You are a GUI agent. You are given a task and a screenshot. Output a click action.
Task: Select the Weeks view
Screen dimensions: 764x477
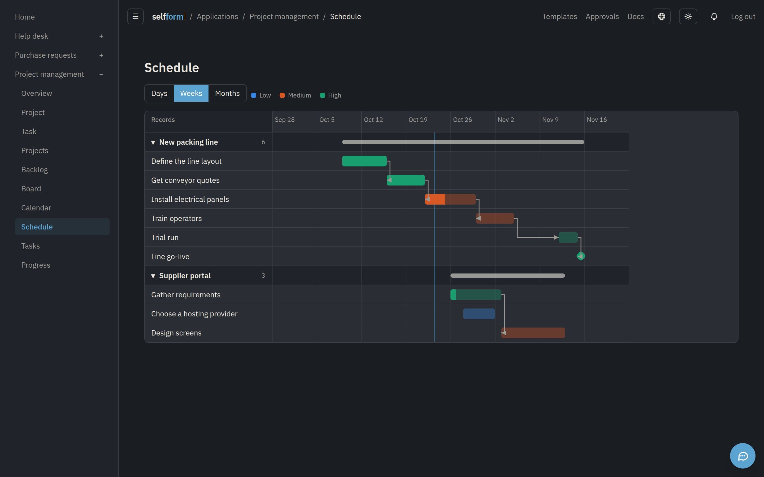click(x=191, y=93)
